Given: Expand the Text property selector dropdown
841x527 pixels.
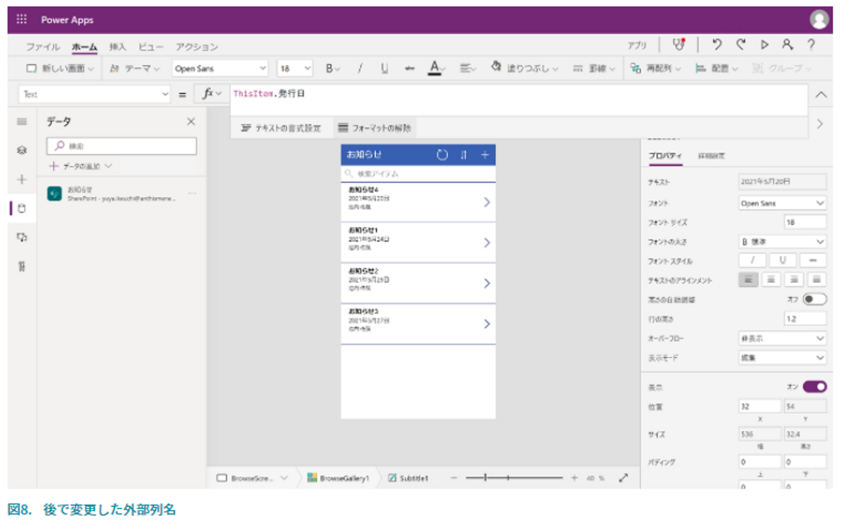Looking at the screenshot, I should coord(95,94).
